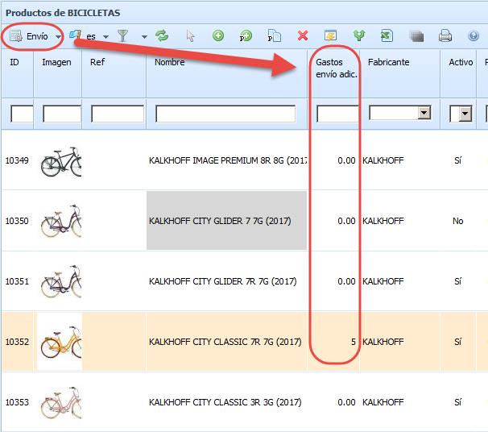Viewport: 488px width, 432px height.
Task: Click the funnel filter icon
Action: click(123, 35)
